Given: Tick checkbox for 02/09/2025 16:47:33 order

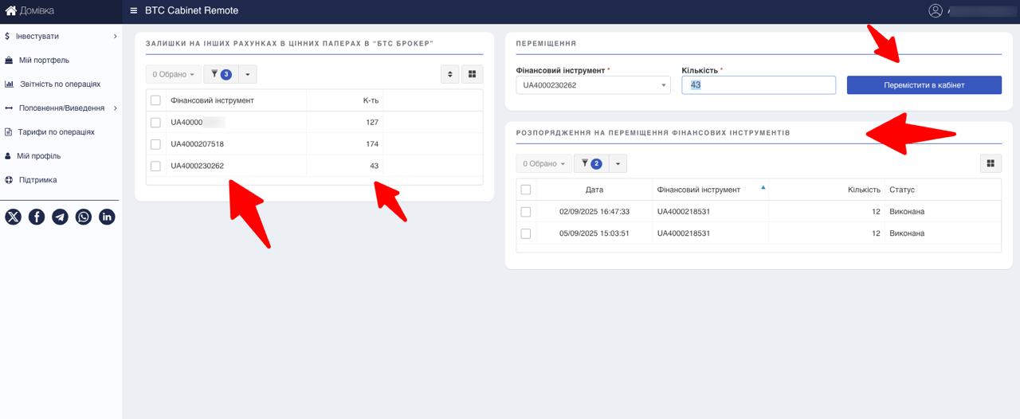Looking at the screenshot, I should pos(526,212).
